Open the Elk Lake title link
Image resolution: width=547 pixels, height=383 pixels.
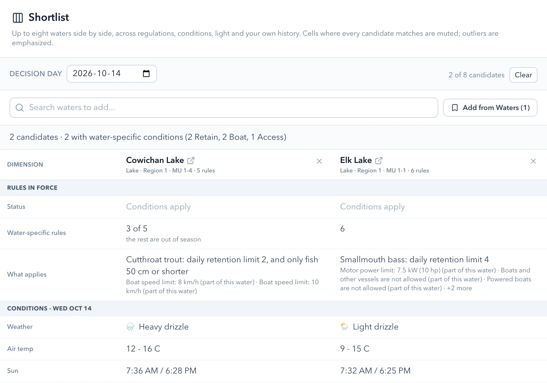[356, 160]
